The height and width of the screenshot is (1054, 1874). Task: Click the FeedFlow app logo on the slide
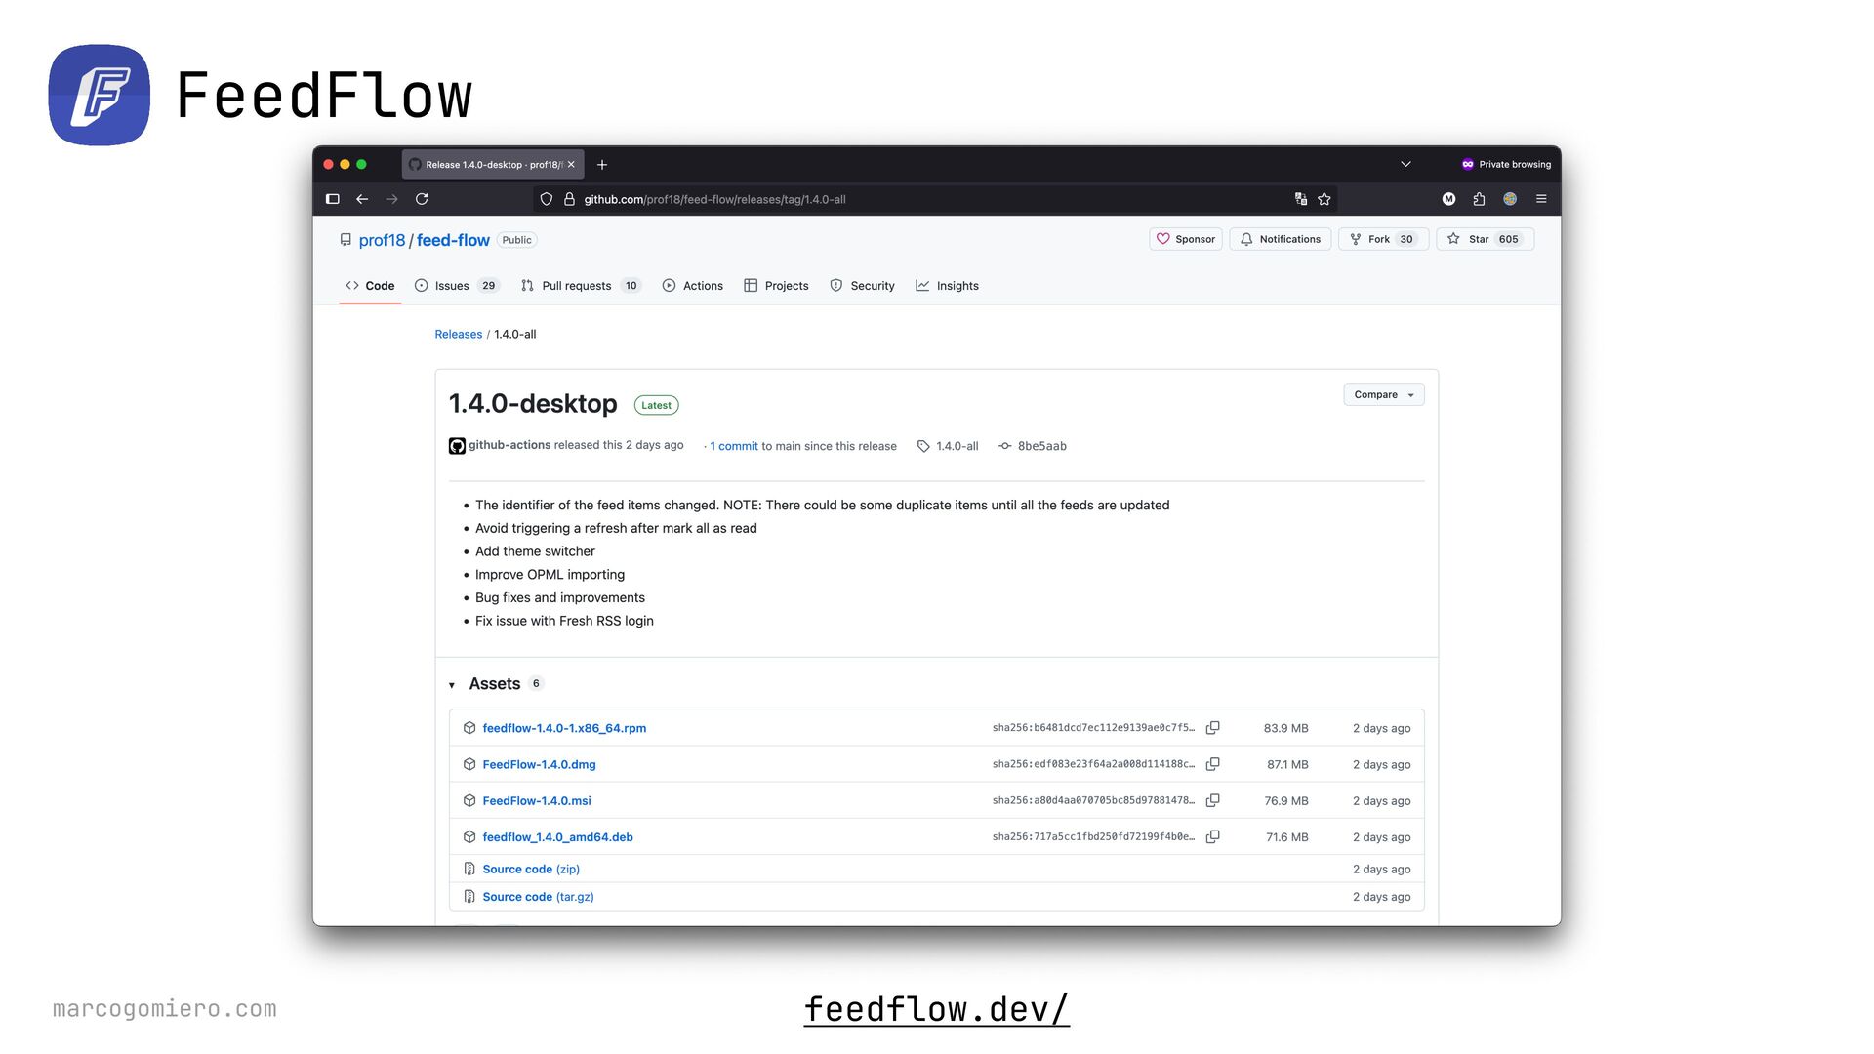[x=100, y=95]
